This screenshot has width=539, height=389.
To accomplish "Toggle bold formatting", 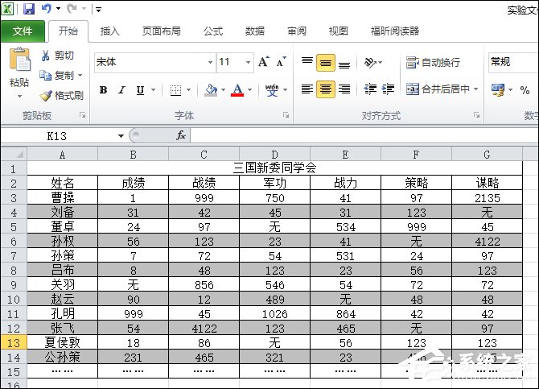I will click(x=103, y=89).
